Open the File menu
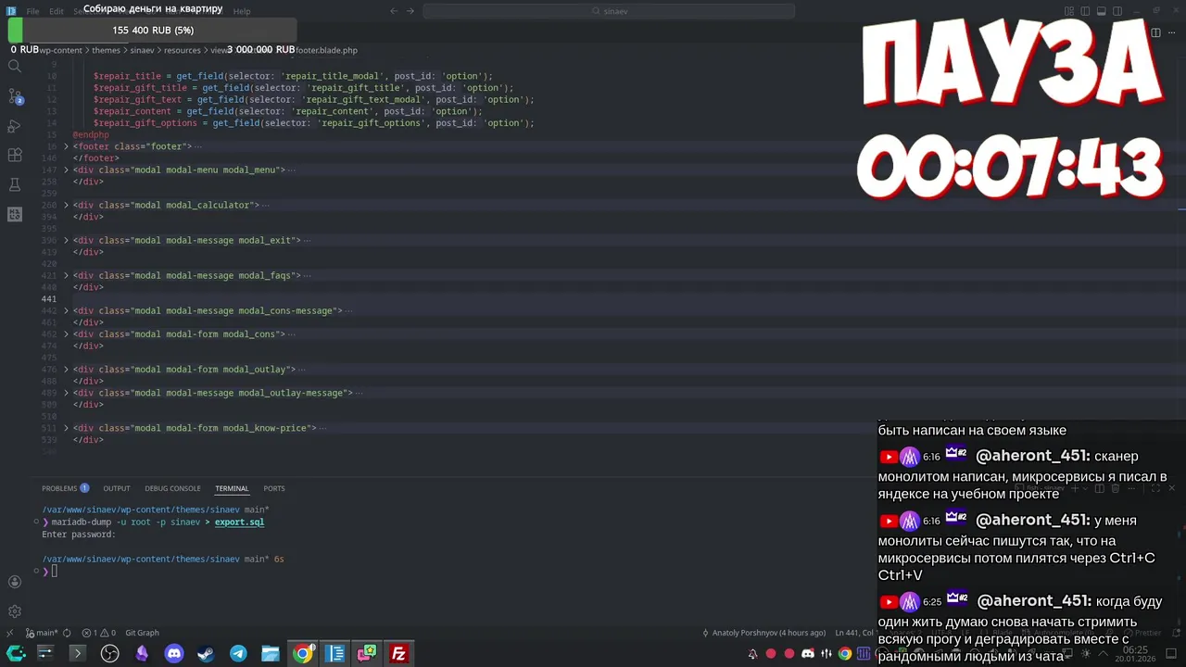This screenshot has height=667, width=1186. [32, 11]
